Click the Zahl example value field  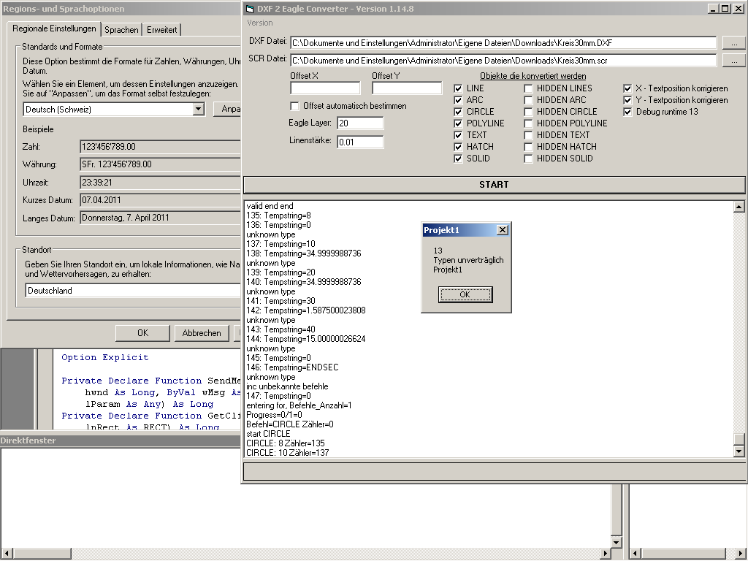pyautogui.click(x=160, y=146)
